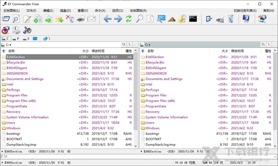Open the 磁盘(D) menu
The height and width of the screenshot is (166, 278).
click(x=65, y=11)
